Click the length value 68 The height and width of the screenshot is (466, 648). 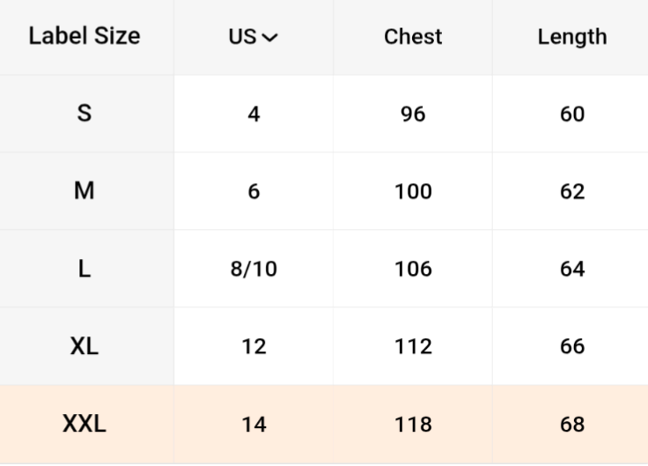pos(572,425)
